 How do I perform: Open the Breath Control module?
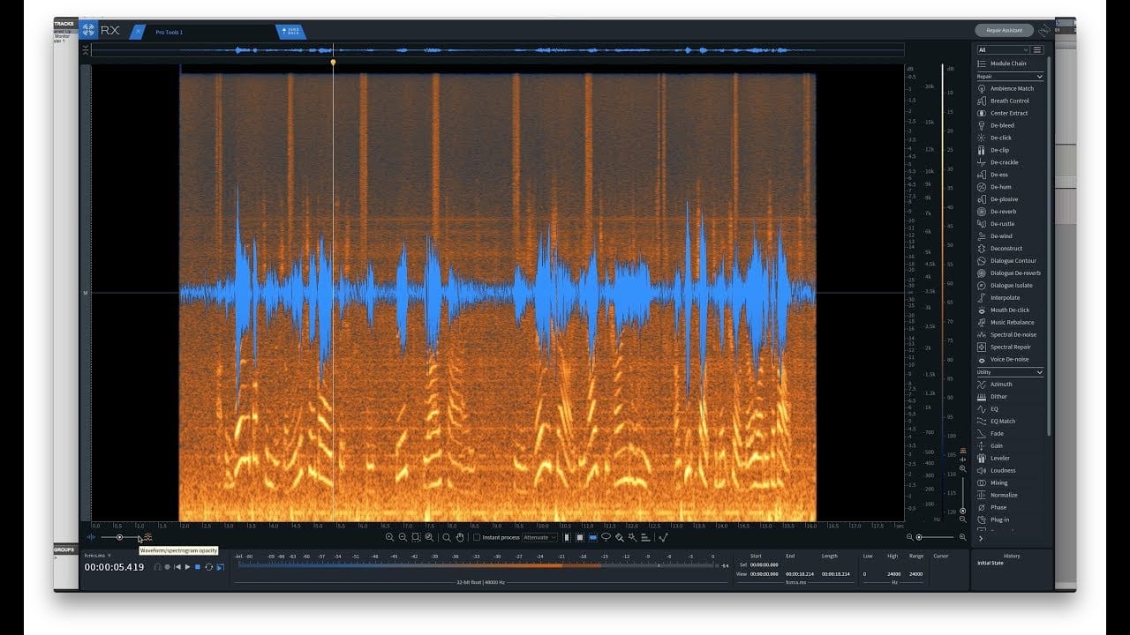coord(1006,101)
